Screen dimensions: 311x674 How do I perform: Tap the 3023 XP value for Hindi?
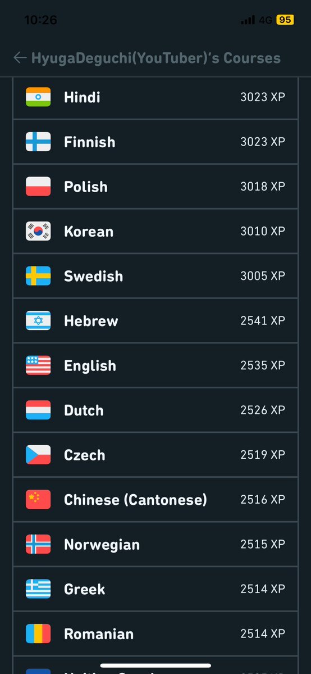click(x=263, y=97)
